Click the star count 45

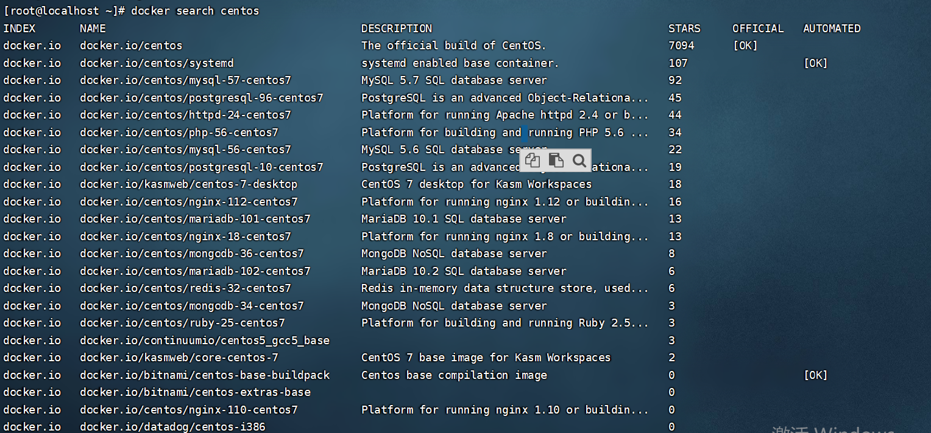point(675,98)
